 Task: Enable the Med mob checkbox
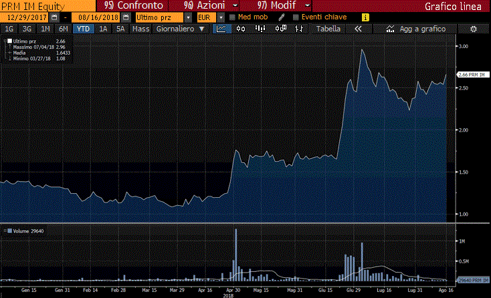tap(232, 17)
